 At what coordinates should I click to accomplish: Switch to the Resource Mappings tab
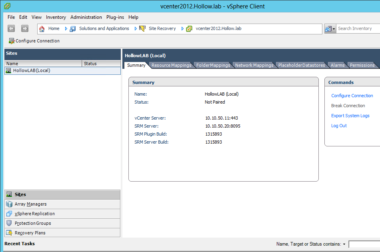(x=171, y=65)
